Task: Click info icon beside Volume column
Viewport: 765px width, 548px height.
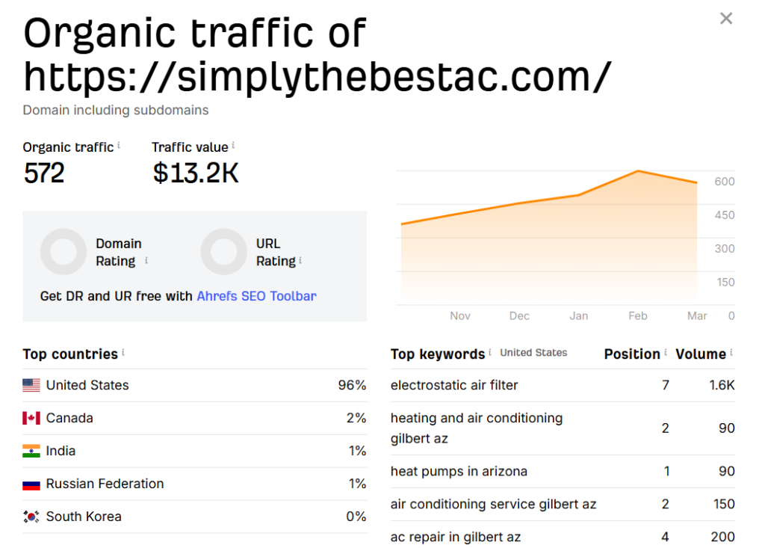Action: click(731, 352)
